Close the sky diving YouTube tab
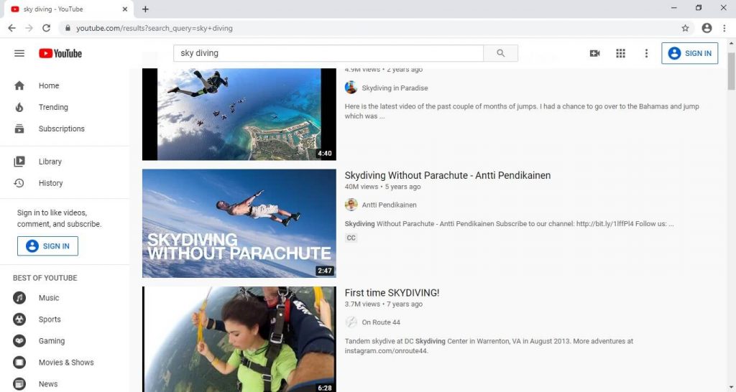Viewport: 736px width, 392px height. (125, 9)
